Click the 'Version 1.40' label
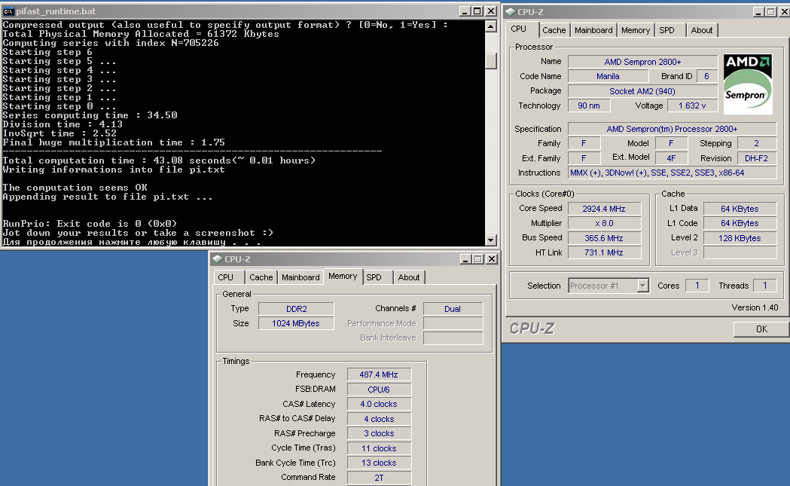 (x=755, y=307)
